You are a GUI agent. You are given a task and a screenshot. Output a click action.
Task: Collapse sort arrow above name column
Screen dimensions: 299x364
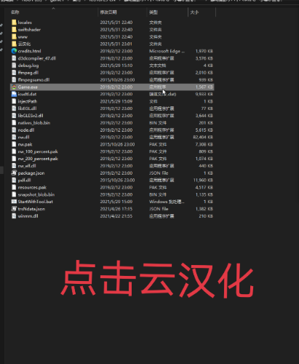54,9
